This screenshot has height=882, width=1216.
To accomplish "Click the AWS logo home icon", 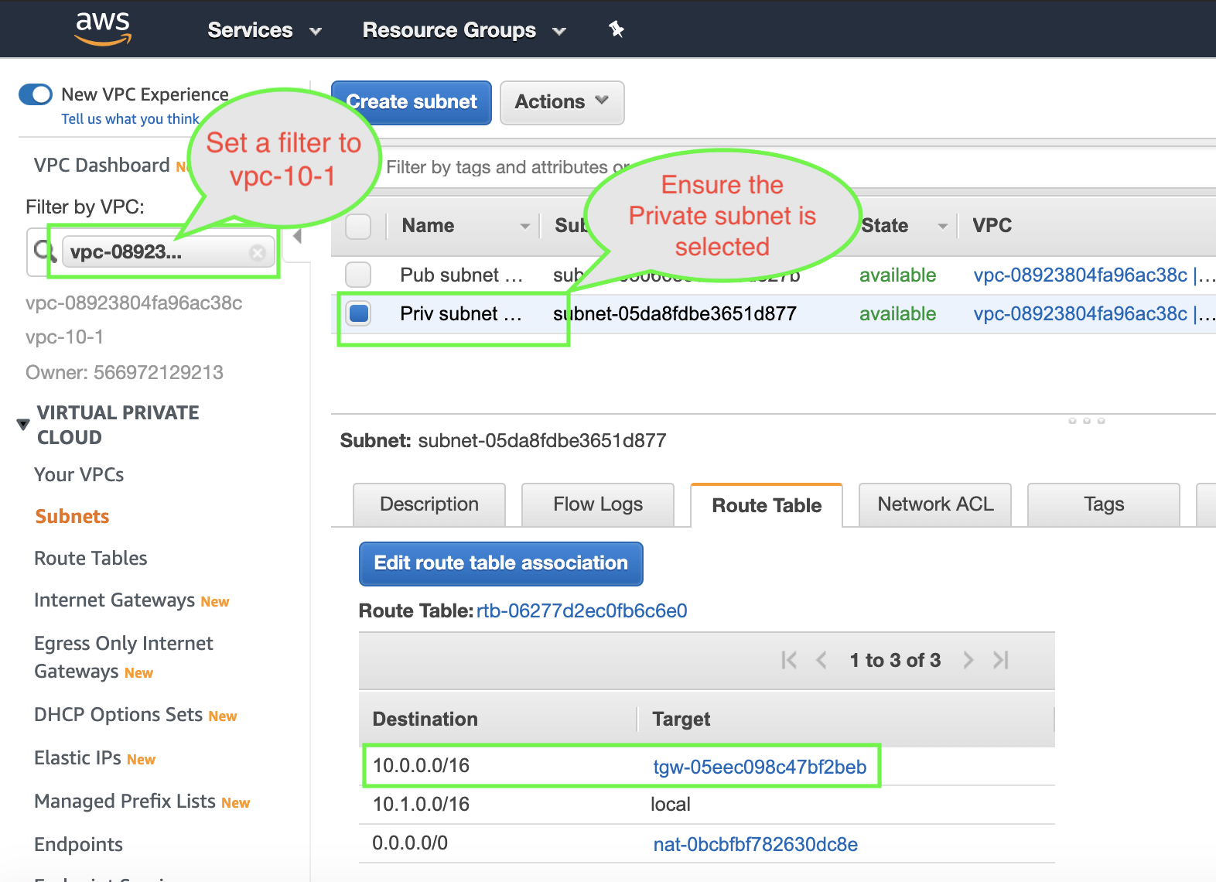I will (103, 29).
